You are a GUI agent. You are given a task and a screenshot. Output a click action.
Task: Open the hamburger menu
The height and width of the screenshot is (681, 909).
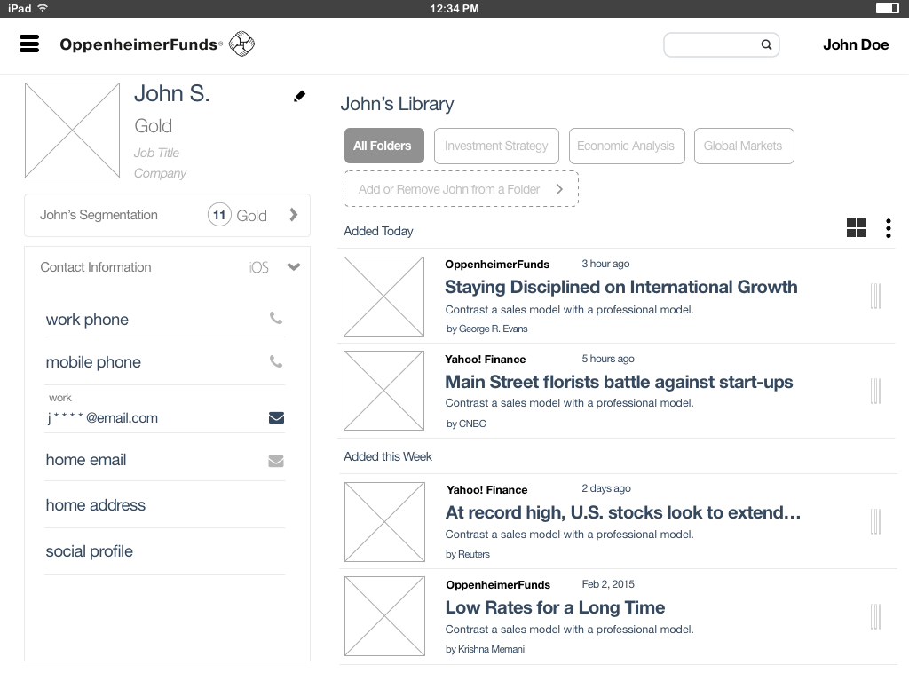(29, 44)
